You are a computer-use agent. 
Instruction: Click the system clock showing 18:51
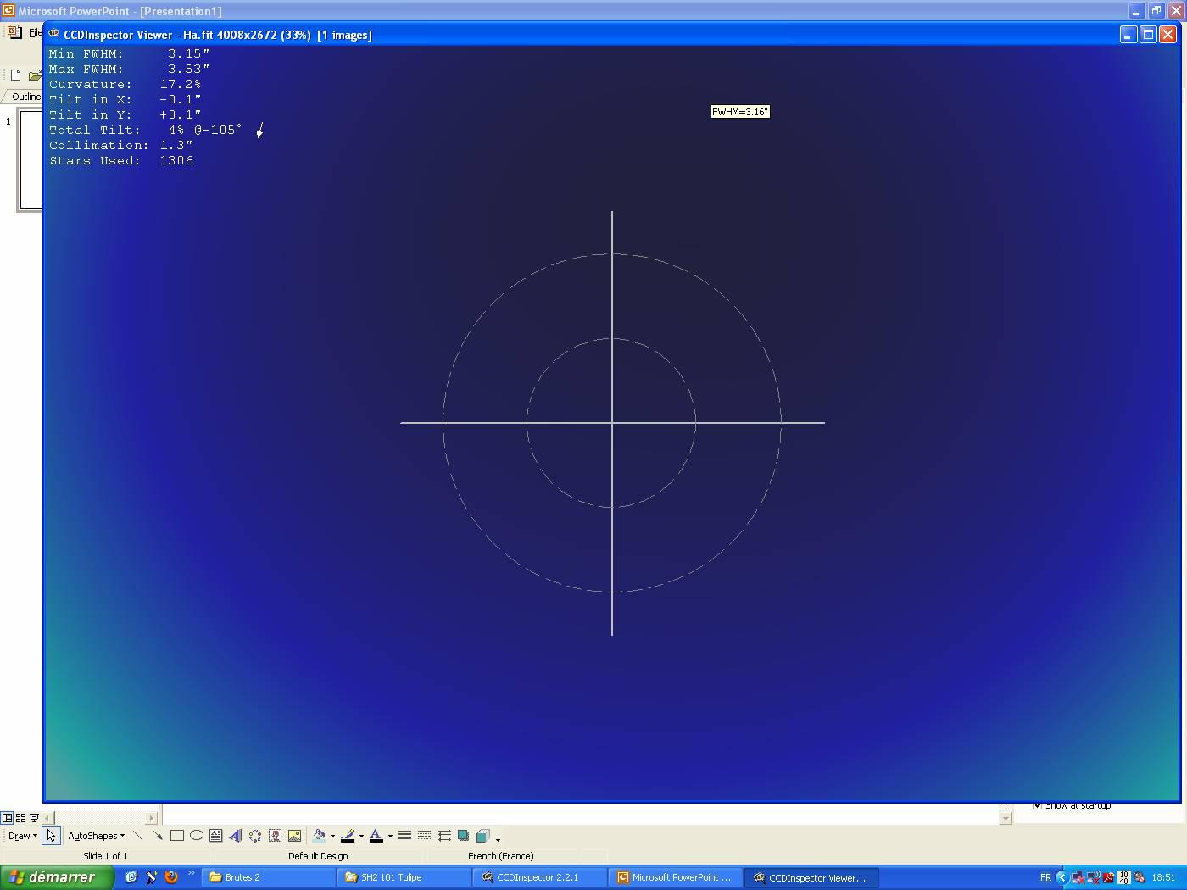[1163, 877]
